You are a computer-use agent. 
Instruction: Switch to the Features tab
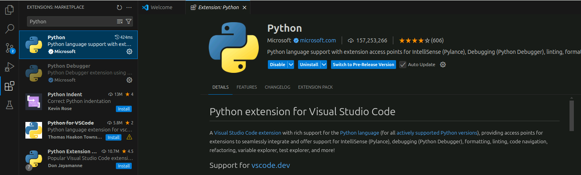(x=246, y=87)
